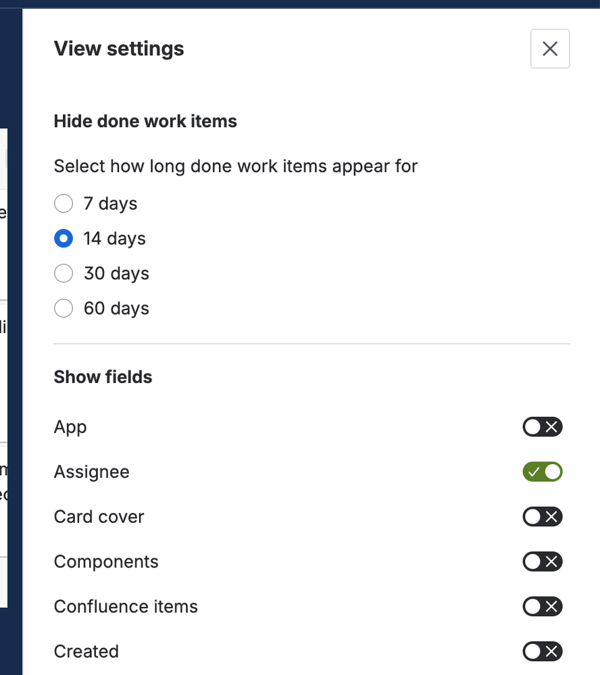This screenshot has width=600, height=675.
Task: Click the 'Confluence items' field label
Action: click(126, 607)
